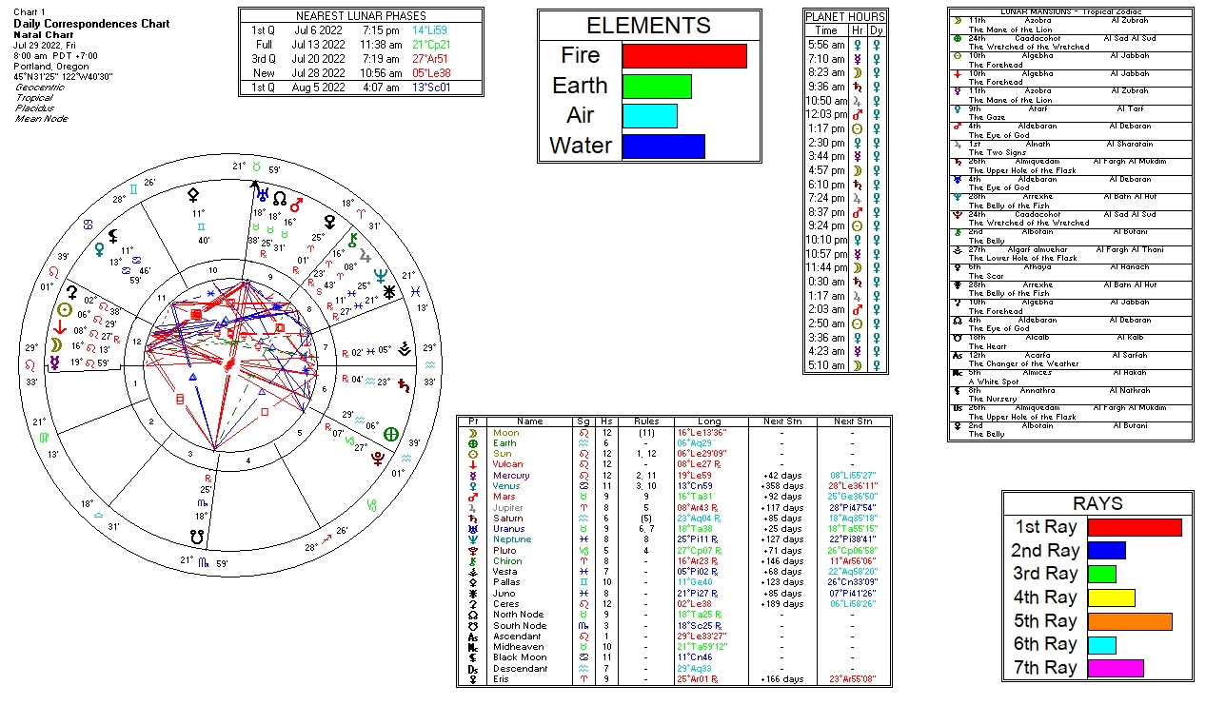Click the red Mars glyph in the wheel

[x=296, y=204]
